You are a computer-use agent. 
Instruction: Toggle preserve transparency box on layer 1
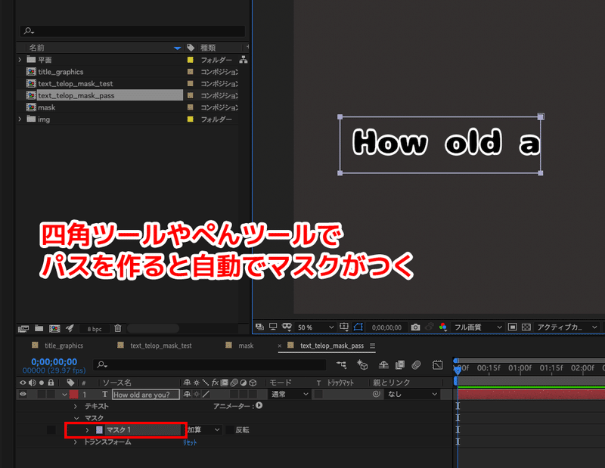(318, 395)
